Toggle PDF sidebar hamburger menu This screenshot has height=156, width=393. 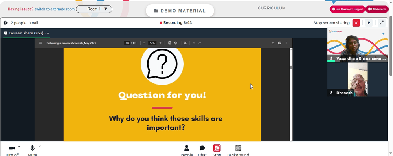click(x=40, y=43)
